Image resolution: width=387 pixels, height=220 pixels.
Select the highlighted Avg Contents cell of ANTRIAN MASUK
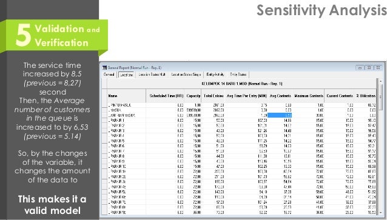pos(280,115)
